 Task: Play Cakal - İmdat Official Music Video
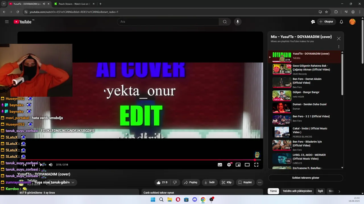click(304, 132)
